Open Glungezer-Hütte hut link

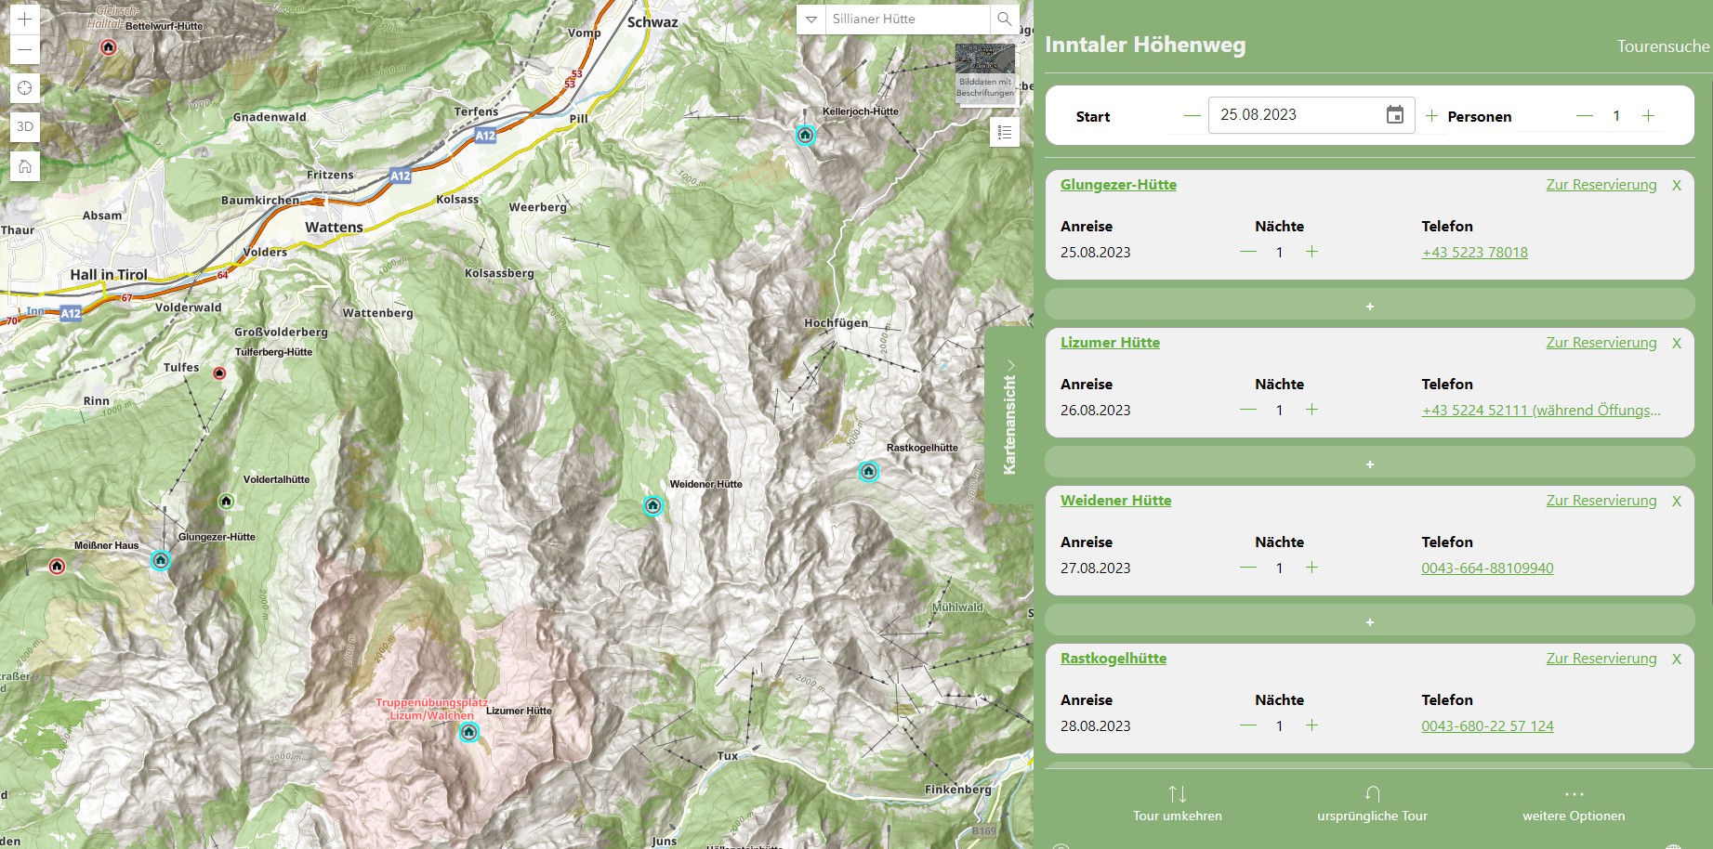click(1118, 184)
